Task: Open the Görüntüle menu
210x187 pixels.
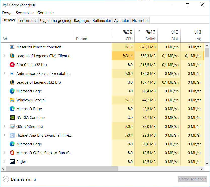Action: (x=45, y=13)
